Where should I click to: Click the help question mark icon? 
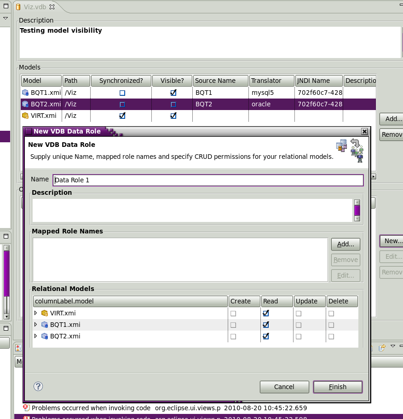(38, 386)
